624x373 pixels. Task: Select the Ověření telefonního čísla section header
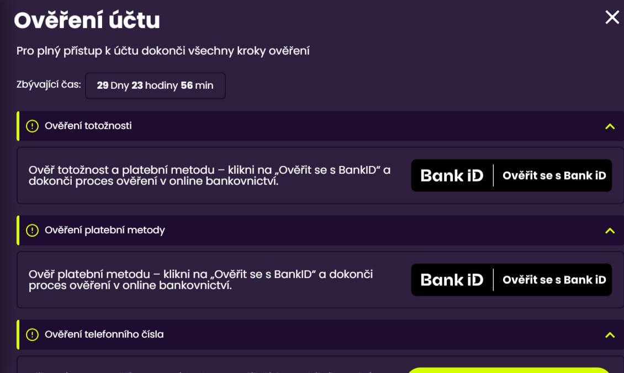(x=320, y=334)
